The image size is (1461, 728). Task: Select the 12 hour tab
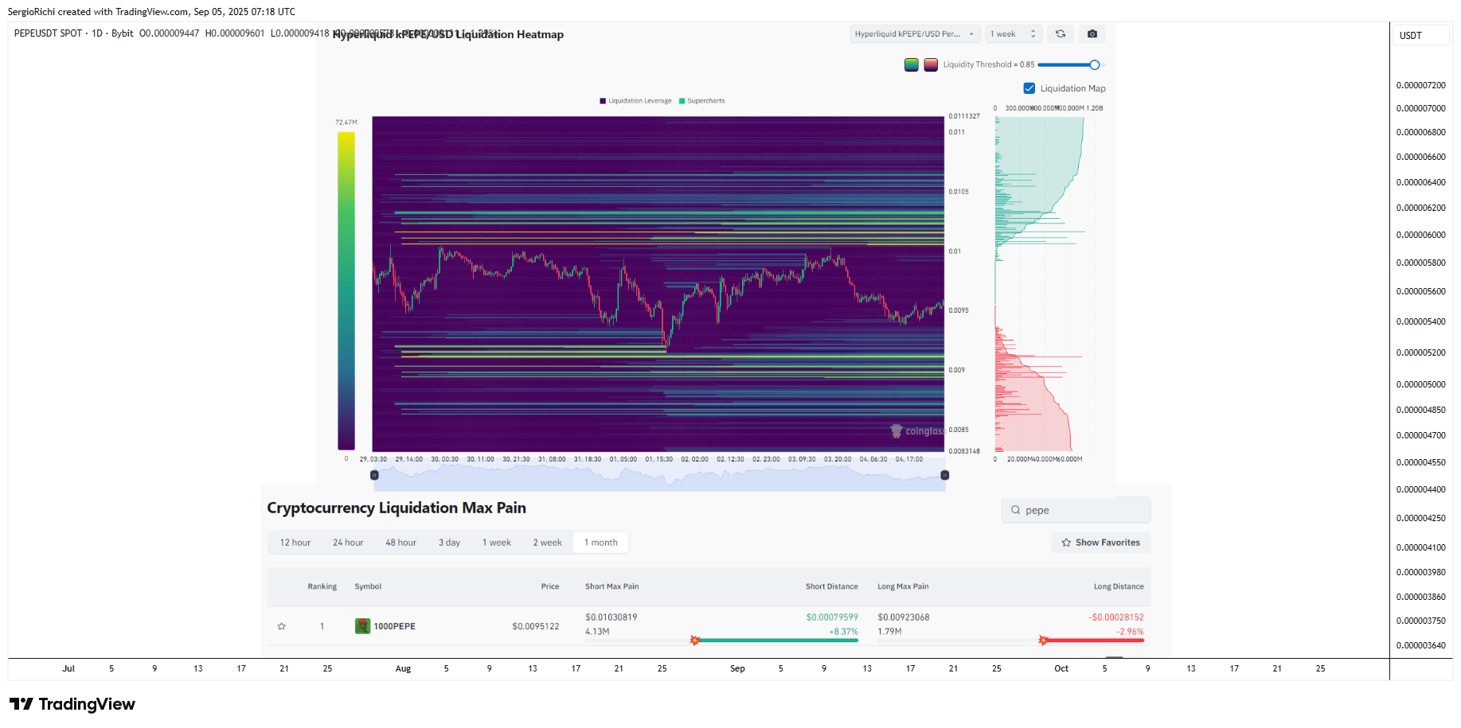click(x=295, y=543)
